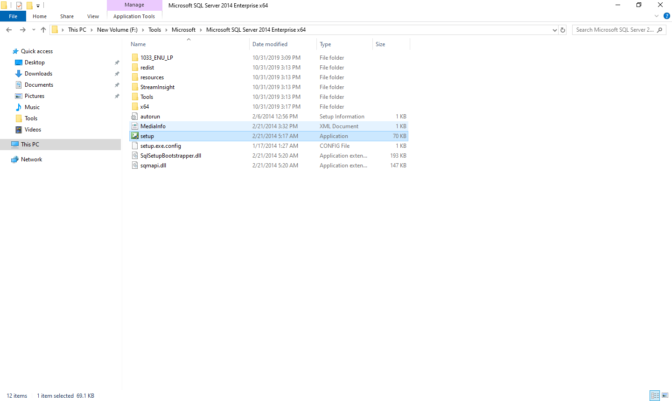
Task: Navigate to New Volume (F:) breadcrumb
Action: point(117,30)
